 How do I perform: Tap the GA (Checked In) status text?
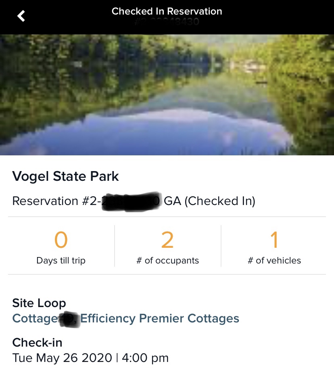[209, 201]
